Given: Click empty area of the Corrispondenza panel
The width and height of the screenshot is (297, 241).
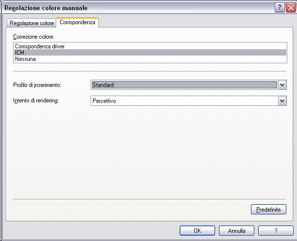Looking at the screenshot, I should click(145, 155).
